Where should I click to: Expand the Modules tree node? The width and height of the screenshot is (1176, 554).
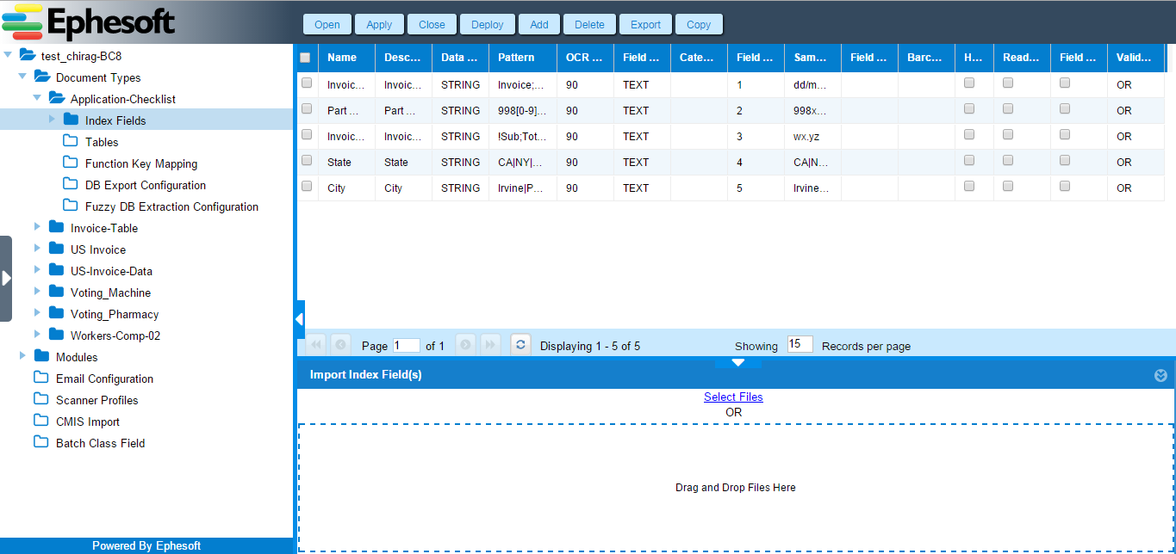pos(22,356)
